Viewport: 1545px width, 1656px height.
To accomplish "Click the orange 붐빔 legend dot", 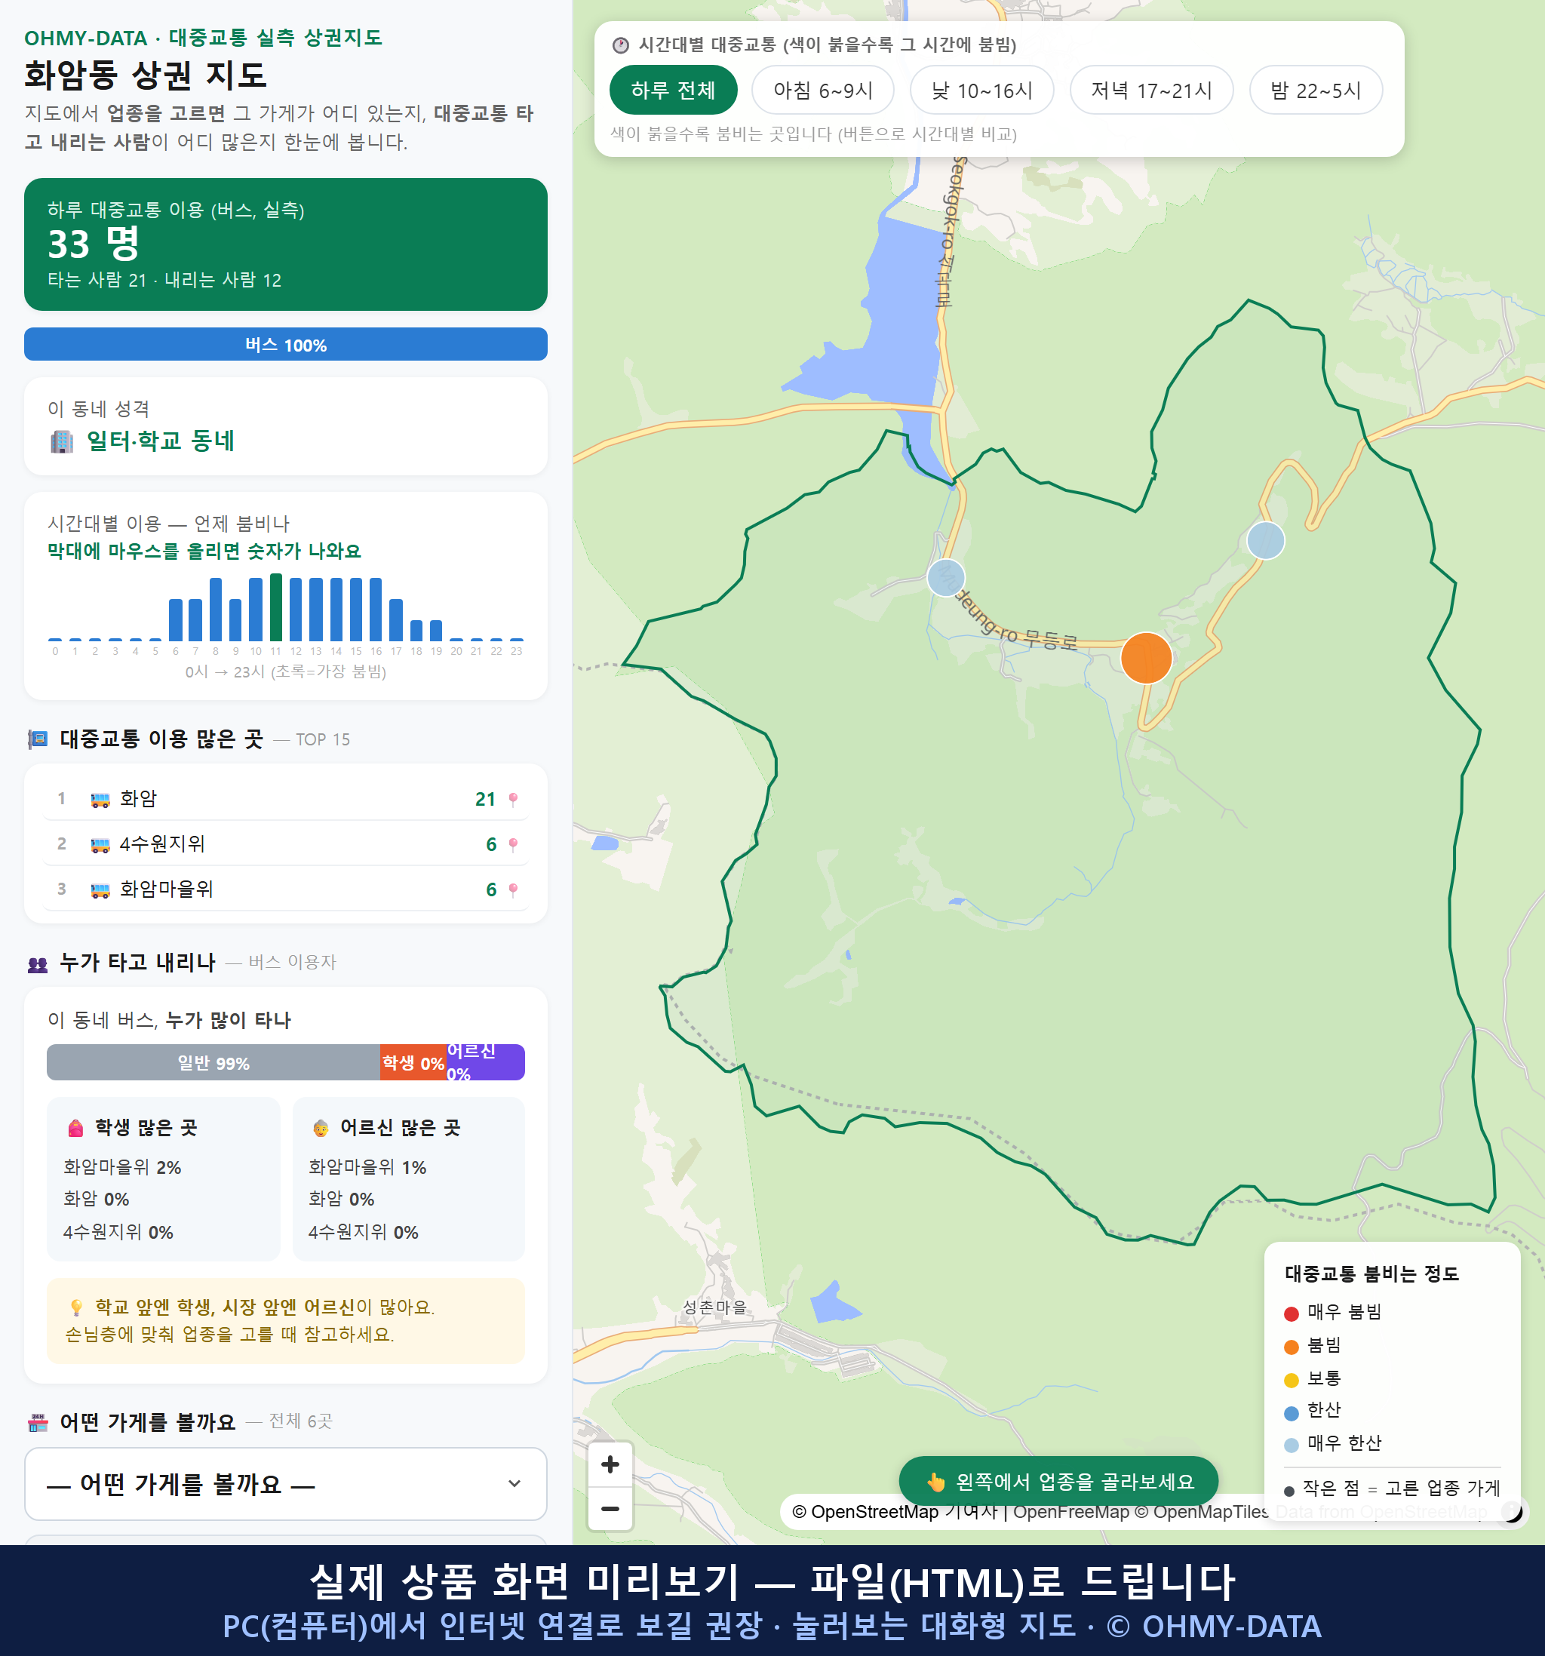I will (1291, 1346).
